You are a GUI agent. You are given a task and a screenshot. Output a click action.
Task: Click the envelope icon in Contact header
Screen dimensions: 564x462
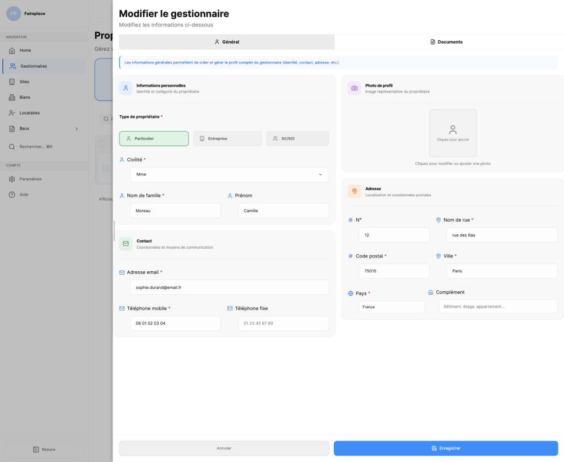coord(126,244)
